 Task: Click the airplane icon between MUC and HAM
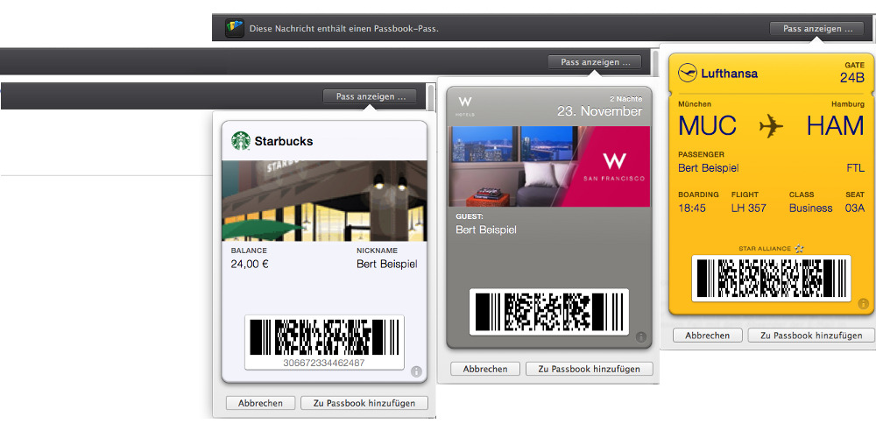point(771,126)
